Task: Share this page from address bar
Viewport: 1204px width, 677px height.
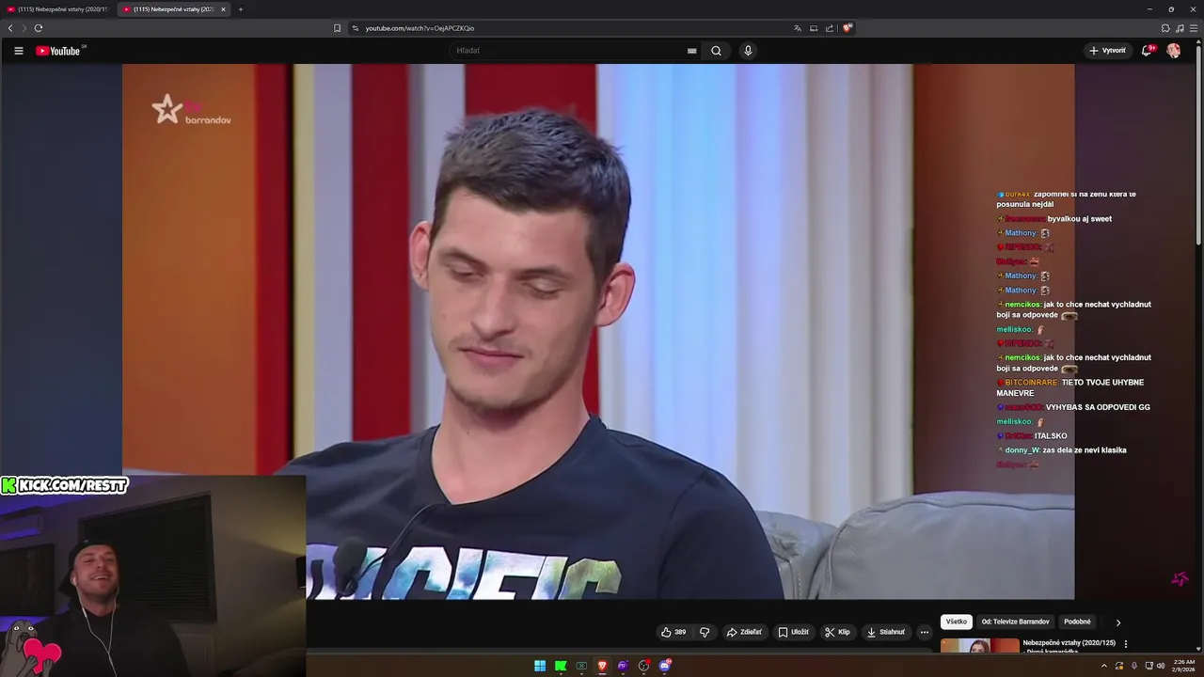Action: pyautogui.click(x=830, y=28)
